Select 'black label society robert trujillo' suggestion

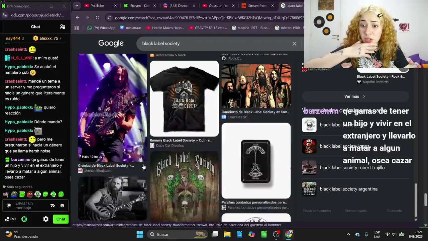point(355,168)
